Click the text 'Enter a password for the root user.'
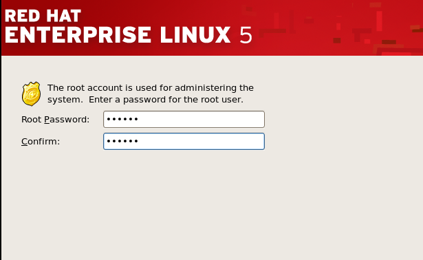This screenshot has width=423, height=260. 166,100
